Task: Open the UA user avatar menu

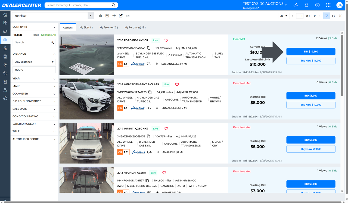Action: coord(339,5)
